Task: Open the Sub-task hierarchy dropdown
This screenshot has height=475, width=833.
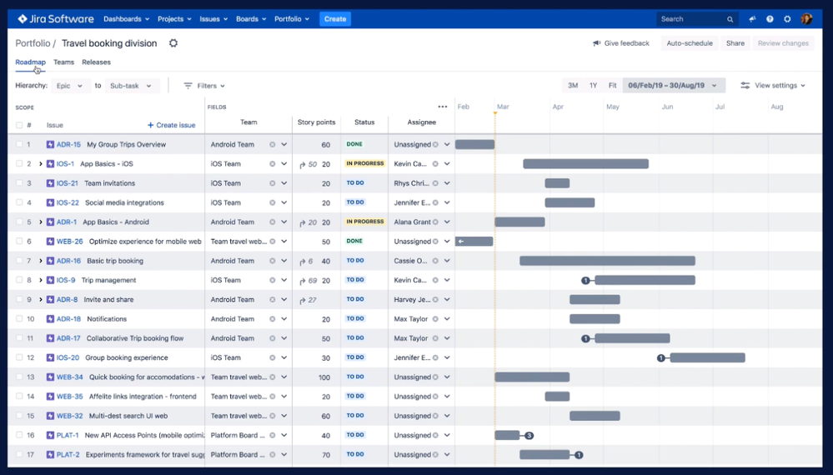Action: pyautogui.click(x=132, y=86)
